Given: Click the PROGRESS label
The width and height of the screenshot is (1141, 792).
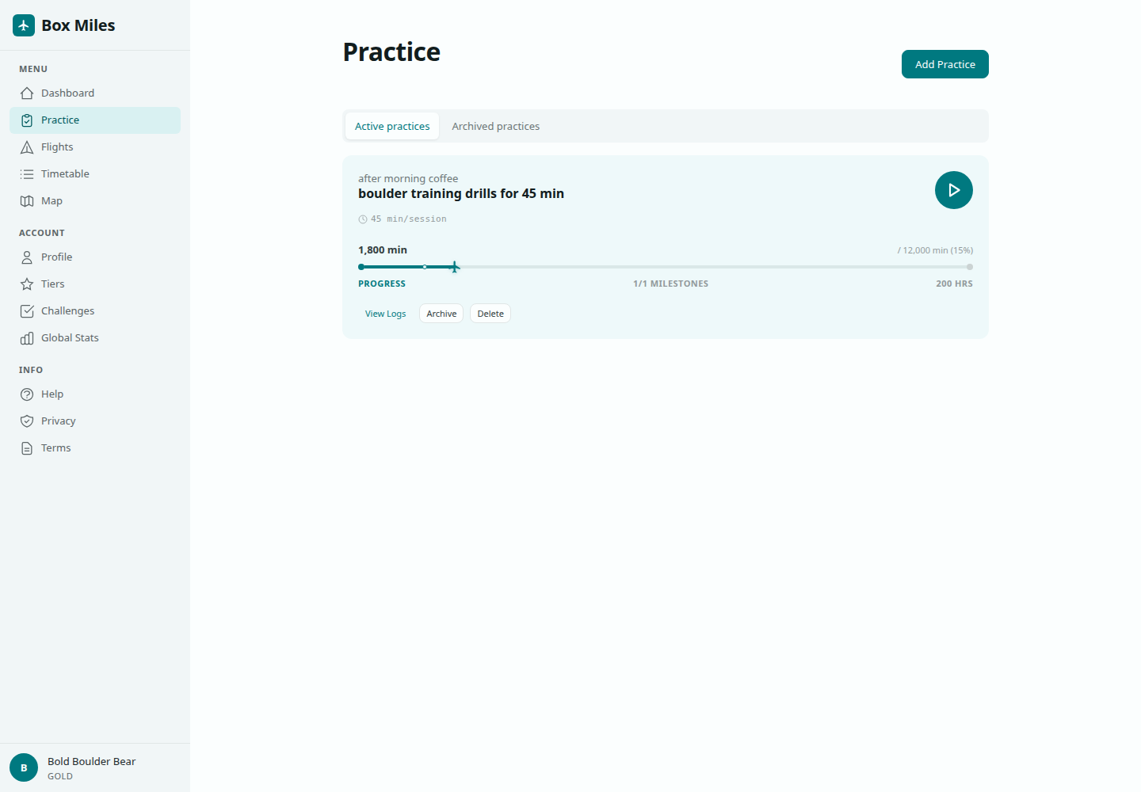Looking at the screenshot, I should [x=382, y=284].
